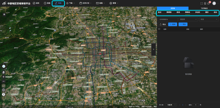Click the platform logo icon
220x108 pixels.
(x=4, y=3)
